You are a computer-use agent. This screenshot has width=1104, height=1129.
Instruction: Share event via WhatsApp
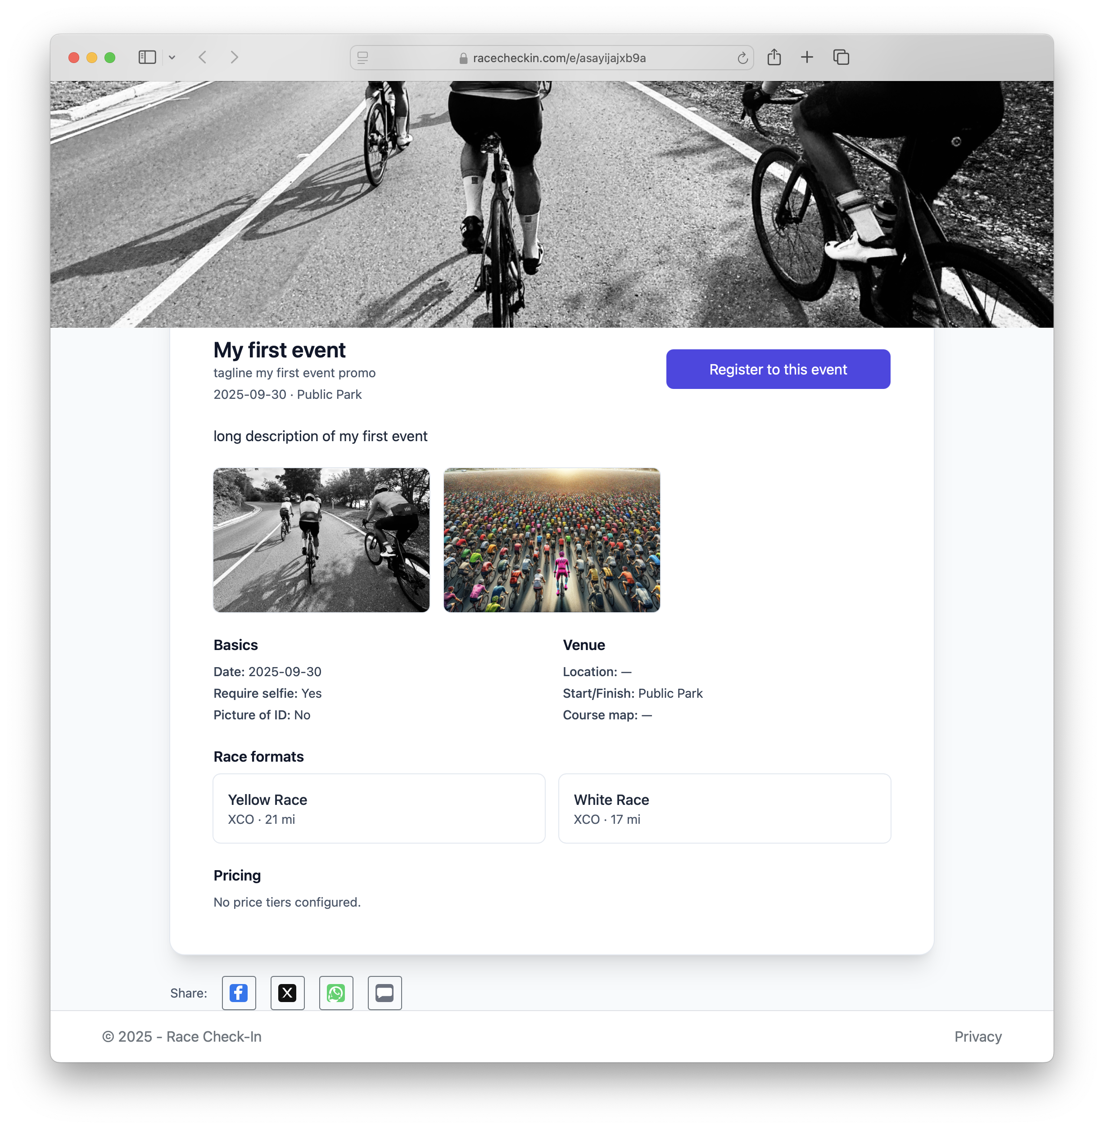point(336,993)
